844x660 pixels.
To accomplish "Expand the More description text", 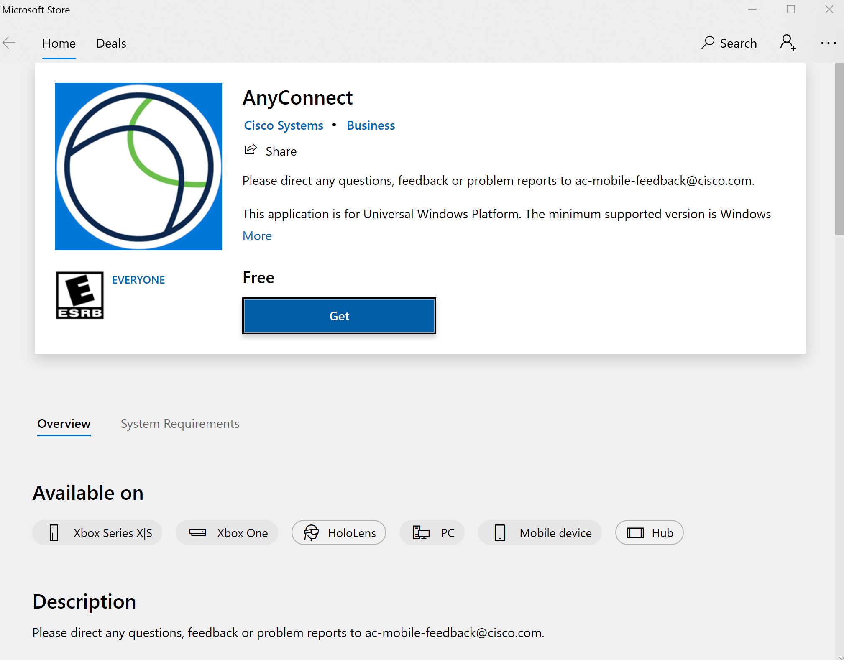I will 256,235.
